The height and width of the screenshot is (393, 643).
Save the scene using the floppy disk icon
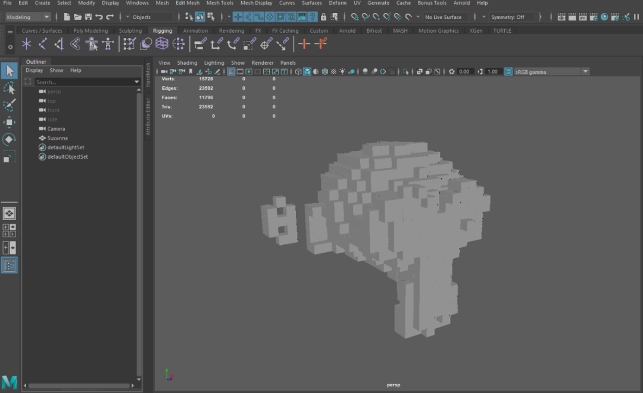pos(88,17)
